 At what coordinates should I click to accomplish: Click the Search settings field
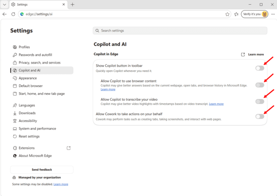click(180, 31)
